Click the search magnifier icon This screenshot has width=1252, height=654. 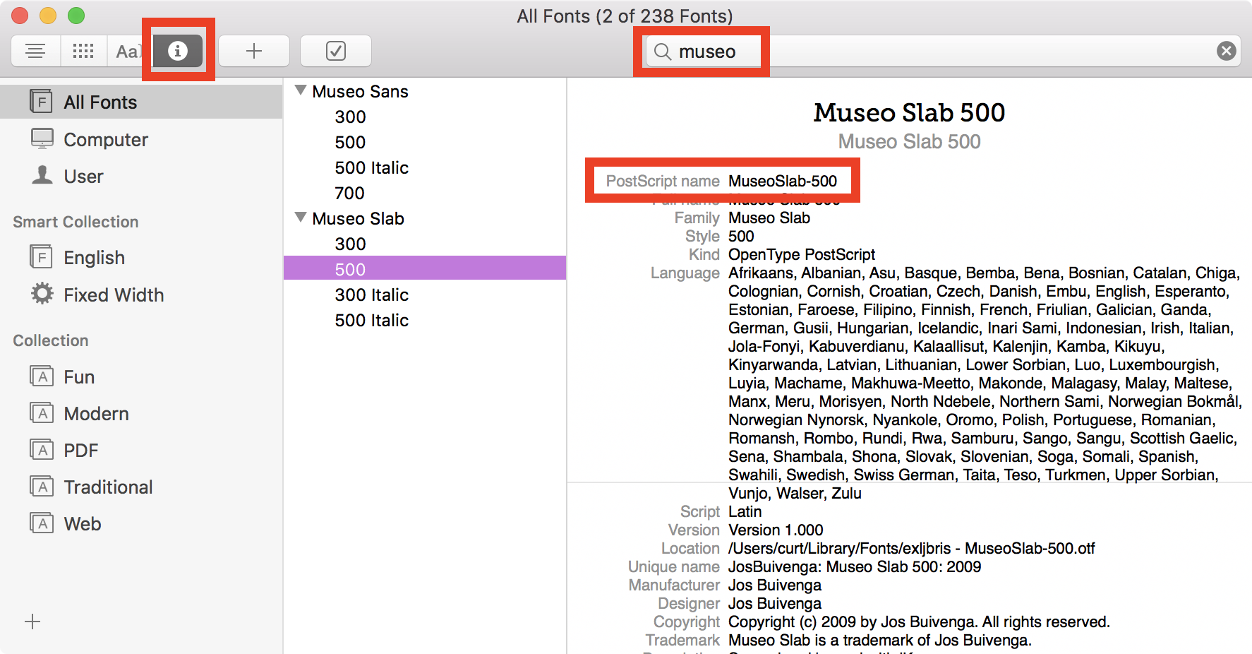[662, 52]
